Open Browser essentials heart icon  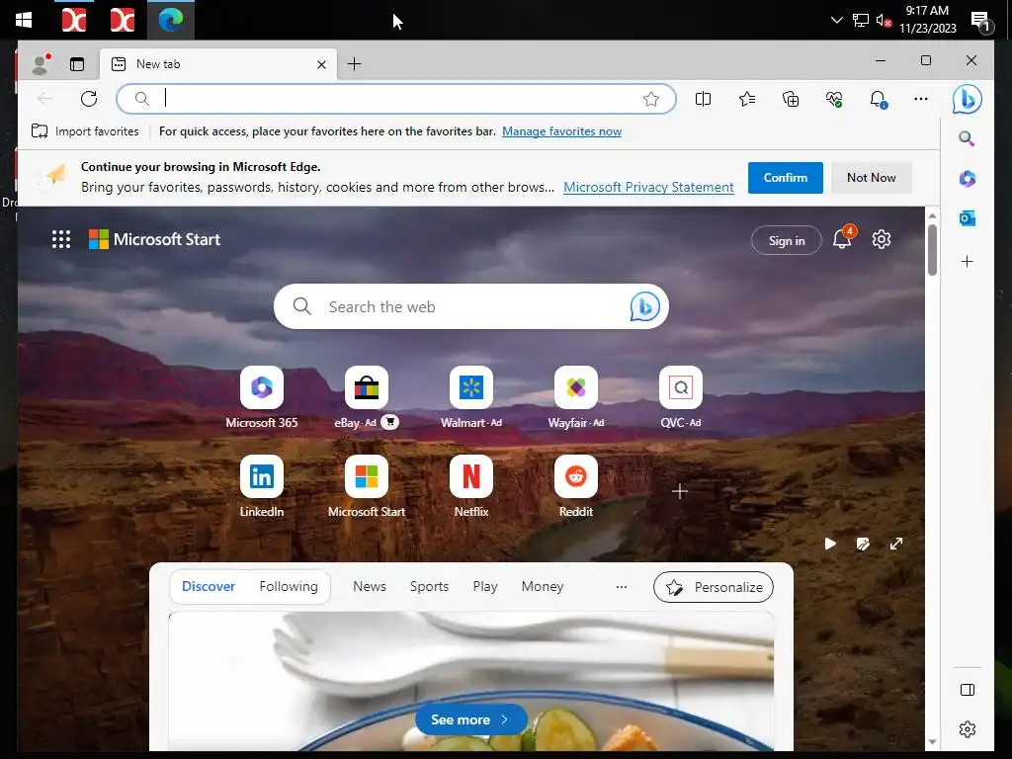click(834, 99)
